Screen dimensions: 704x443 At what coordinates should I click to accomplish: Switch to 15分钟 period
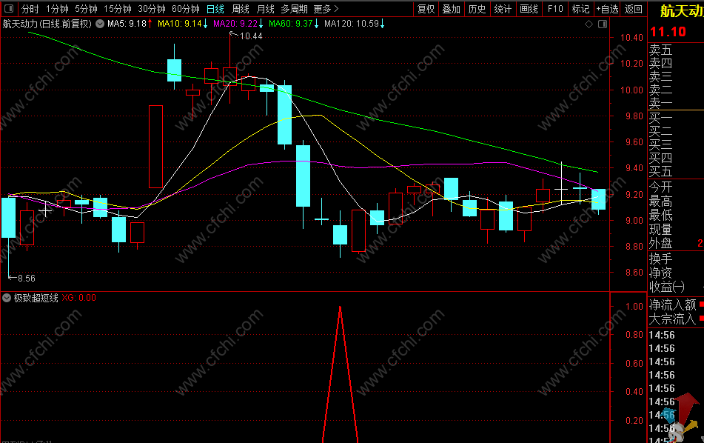(118, 9)
